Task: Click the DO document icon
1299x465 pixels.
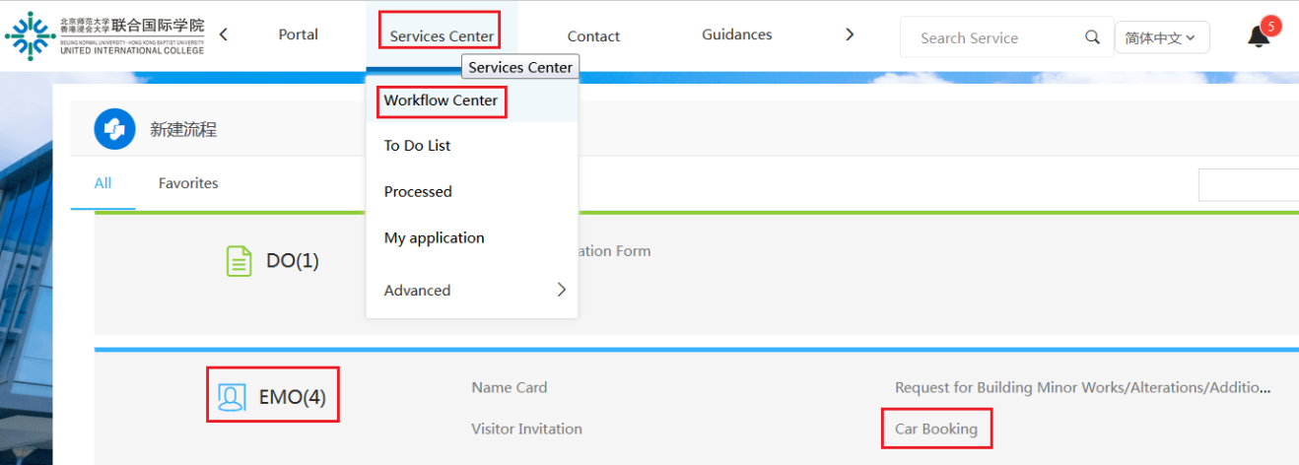Action: coord(239,261)
